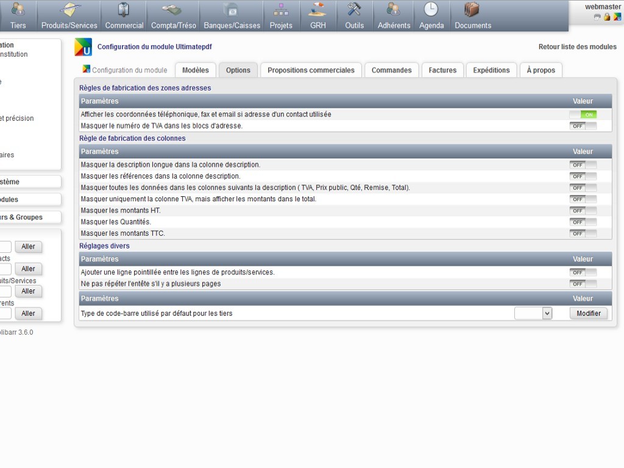Click the padlock logout icon
The width and height of the screenshot is (624, 468).
click(607, 17)
